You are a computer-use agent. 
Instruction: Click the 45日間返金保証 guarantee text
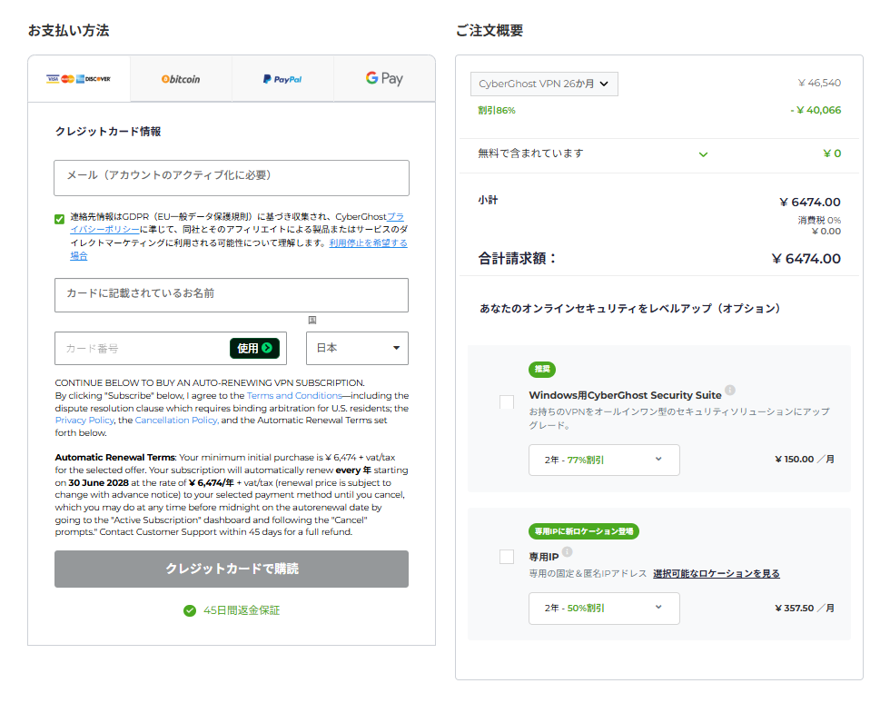[242, 610]
